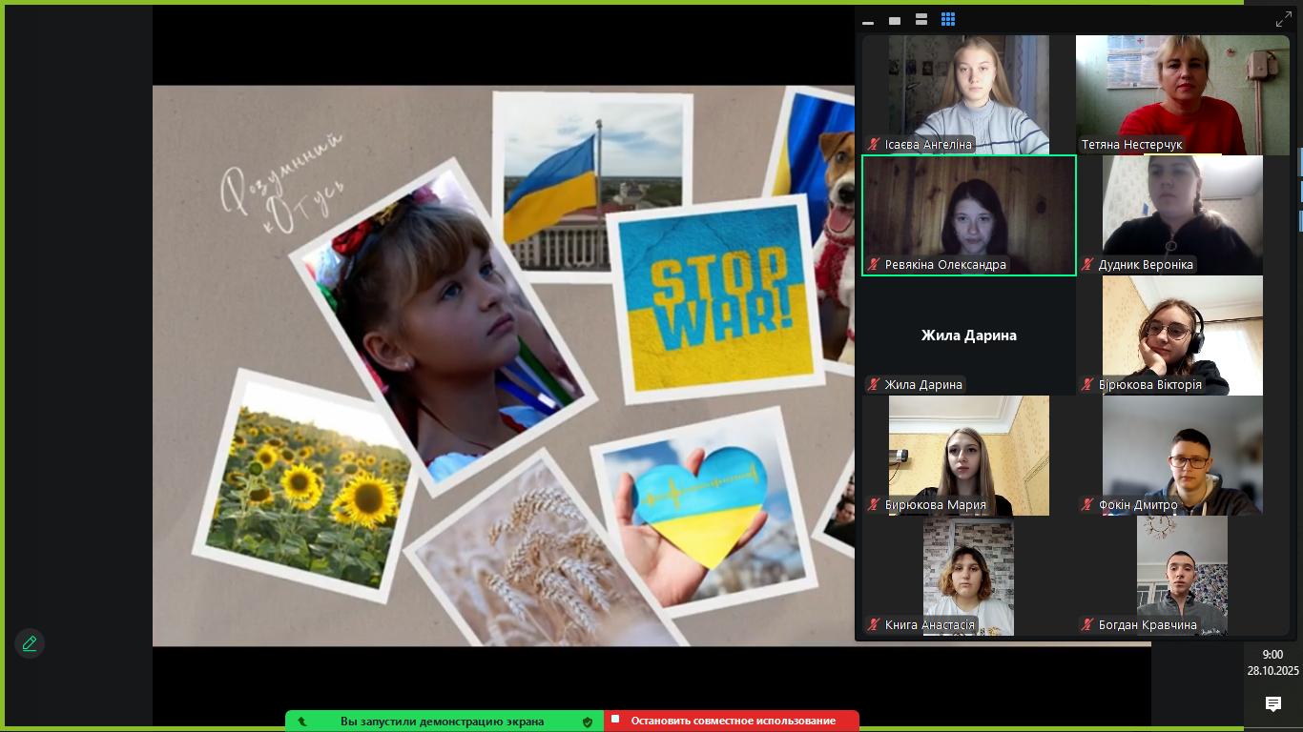Select the grid gallery view icon

(x=948, y=19)
